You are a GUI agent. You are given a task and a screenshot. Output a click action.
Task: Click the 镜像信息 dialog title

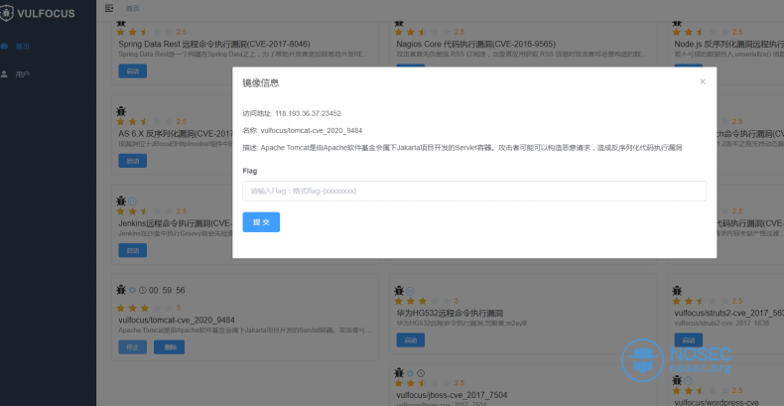(261, 83)
